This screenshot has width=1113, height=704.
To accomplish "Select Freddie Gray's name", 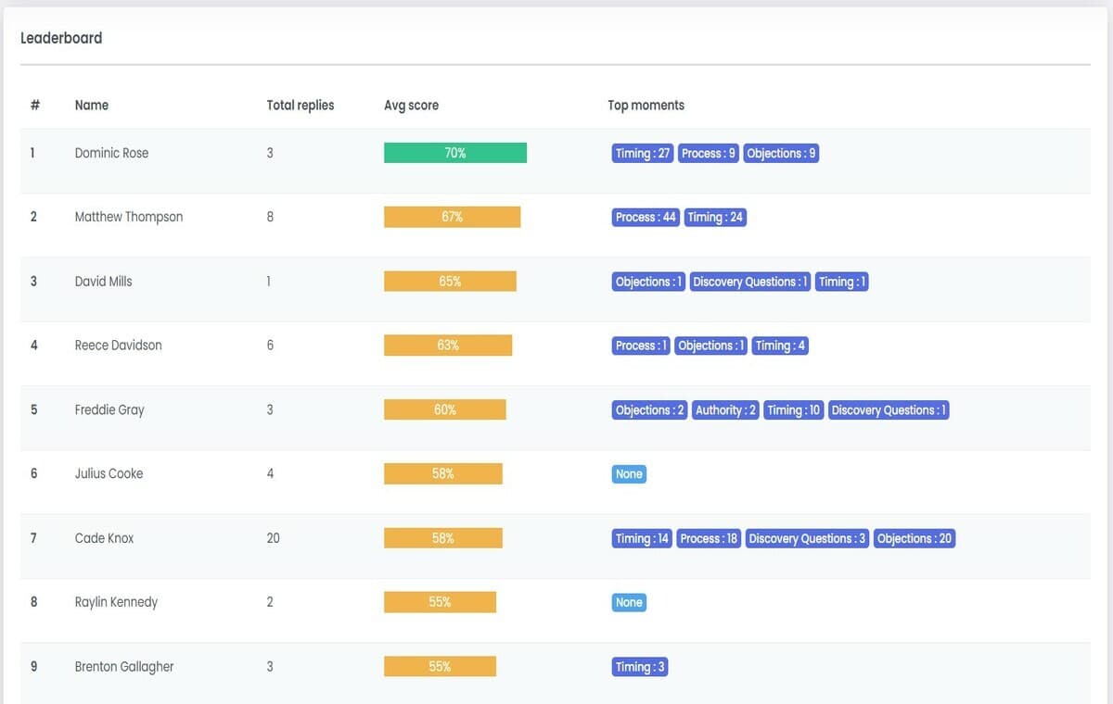I will click(x=109, y=409).
